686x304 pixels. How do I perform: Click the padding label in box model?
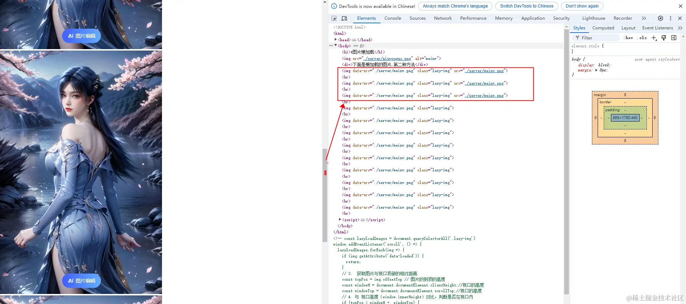pyautogui.click(x=612, y=110)
